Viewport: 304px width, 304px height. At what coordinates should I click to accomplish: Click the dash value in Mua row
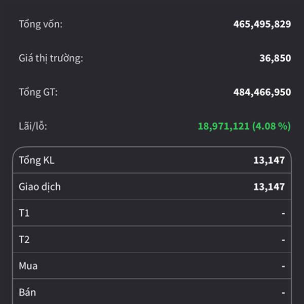click(283, 266)
